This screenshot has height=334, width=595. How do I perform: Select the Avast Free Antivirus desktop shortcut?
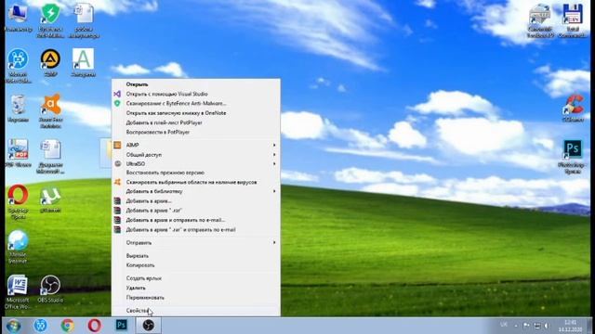(50, 110)
